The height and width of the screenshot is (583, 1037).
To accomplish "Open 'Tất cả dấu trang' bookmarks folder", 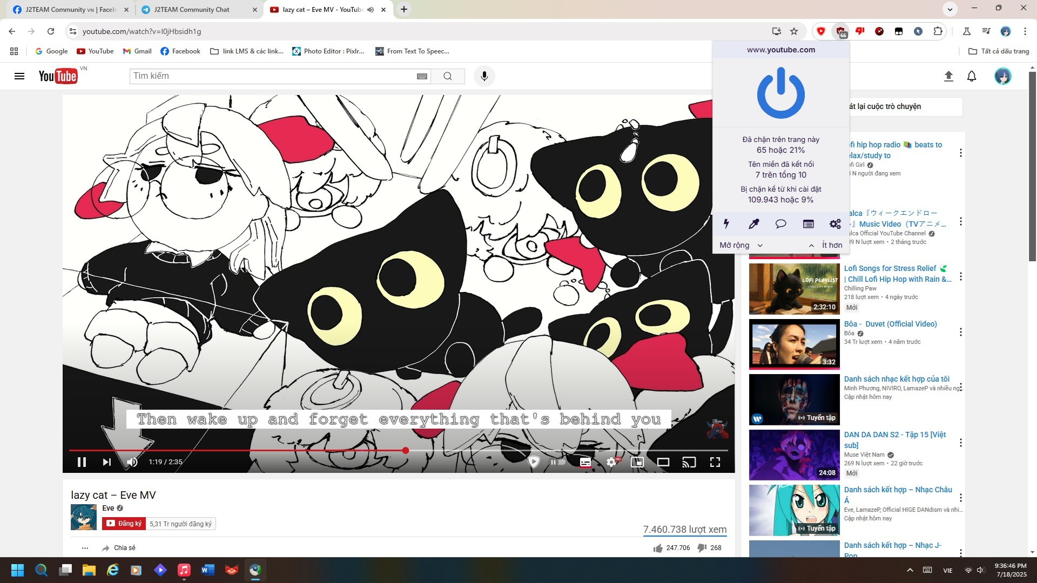I will pyautogui.click(x=999, y=51).
